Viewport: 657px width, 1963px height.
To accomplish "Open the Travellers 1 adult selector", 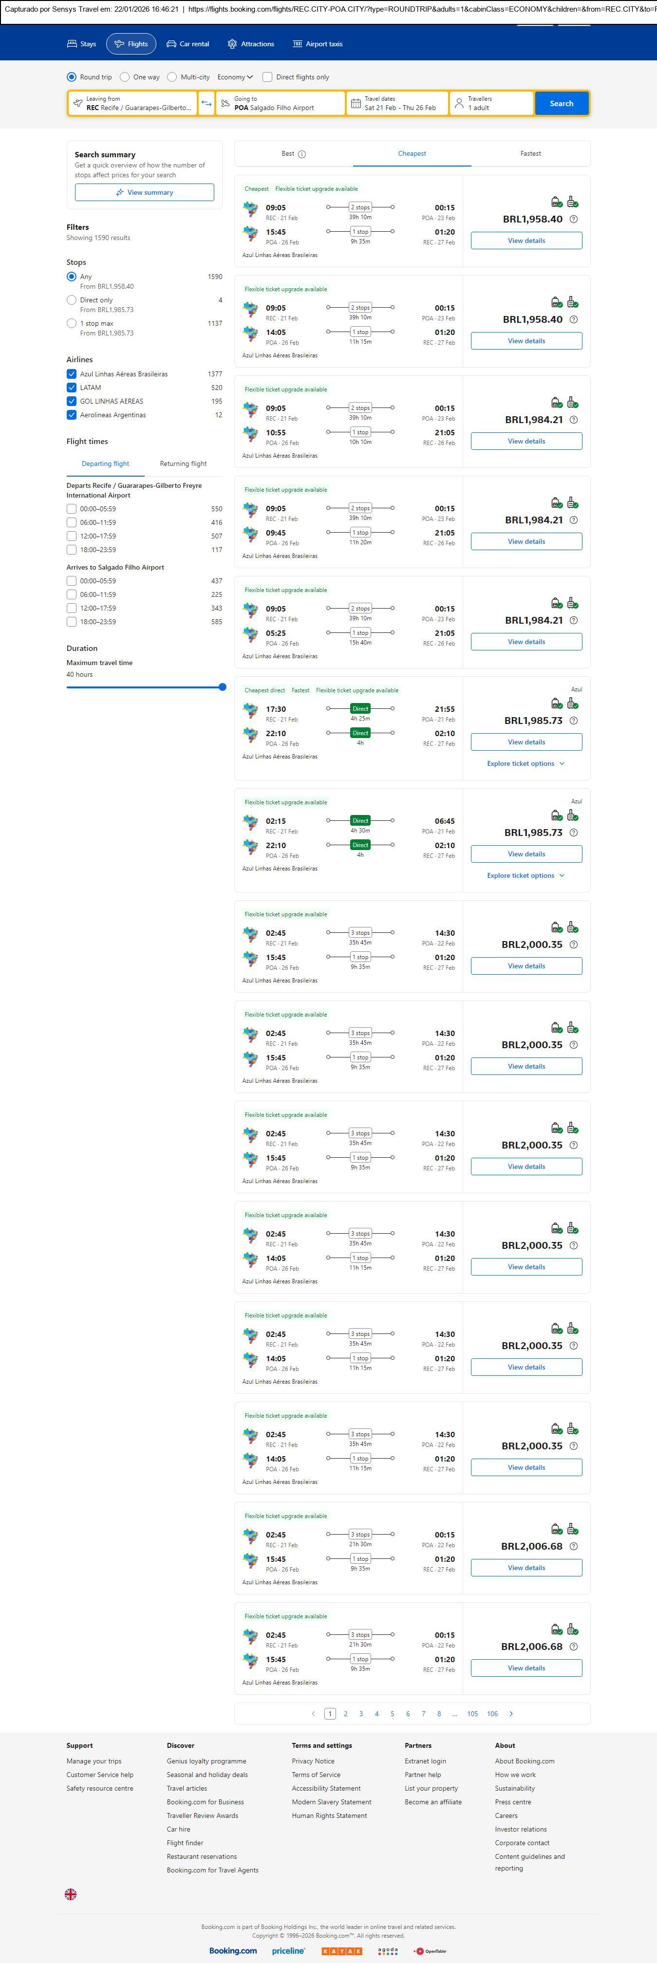I will (491, 104).
